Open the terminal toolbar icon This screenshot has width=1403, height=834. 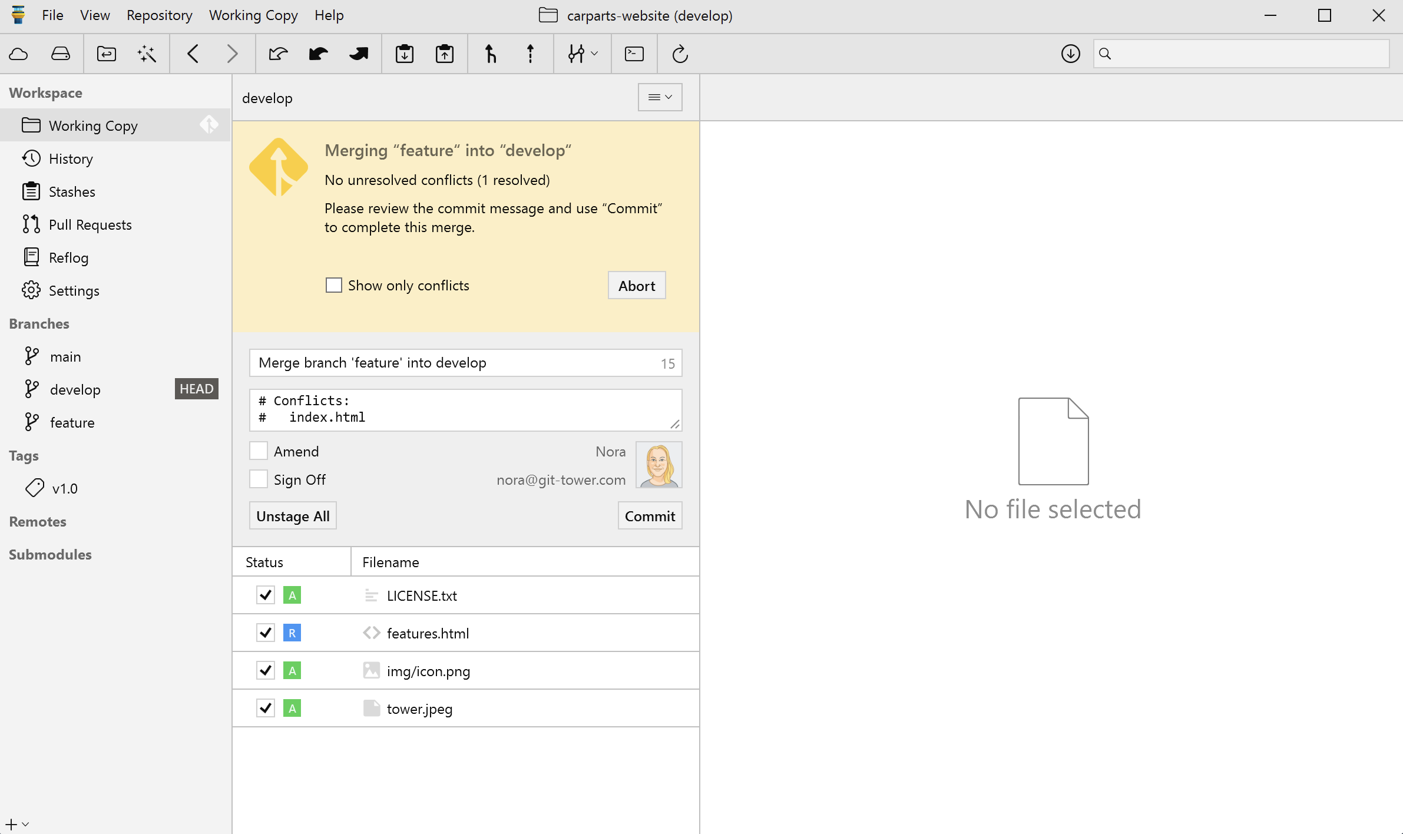634,54
